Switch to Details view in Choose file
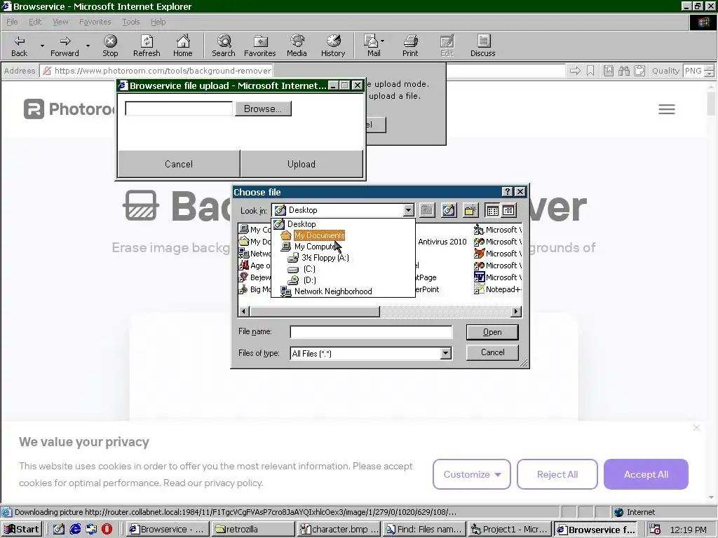Screen dimensions: 718x538 tap(508, 210)
